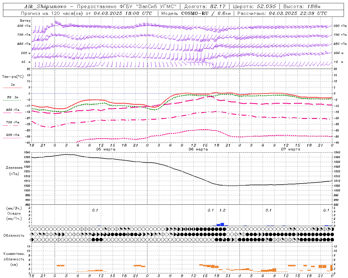The image size is (348, 278).
Task: Click the 700 гПа temperature legend entry
Action: (x=13, y=122)
